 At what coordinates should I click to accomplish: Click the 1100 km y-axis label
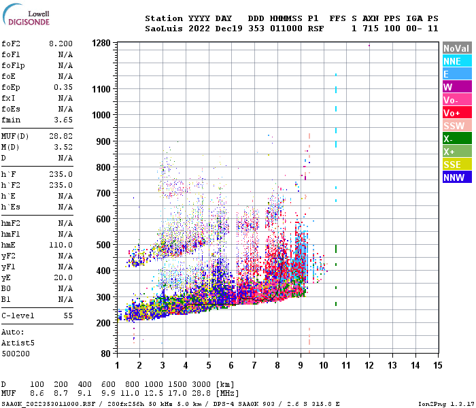[x=101, y=89]
